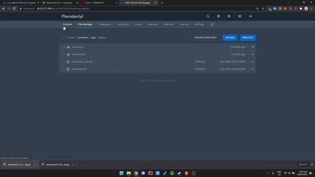Click the sign-out icon in Pterodactyl header
This screenshot has width=315, height=177.
point(251,16)
